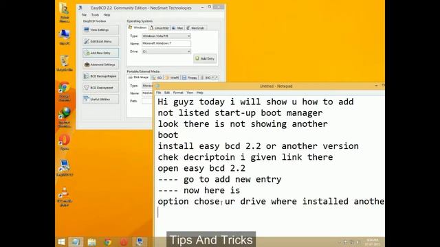Image resolution: width=440 pixels, height=247 pixels.
Task: Open Notepad Edit menu
Action: click(167, 93)
